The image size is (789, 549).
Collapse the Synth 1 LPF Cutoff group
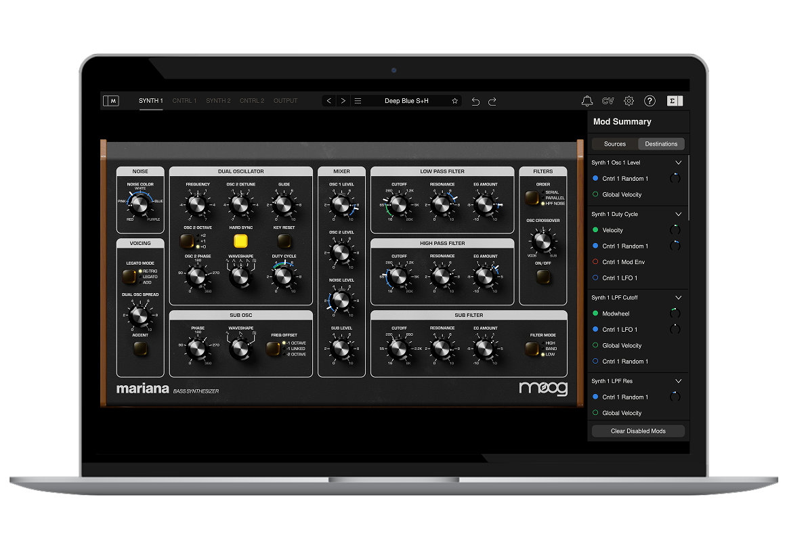point(679,298)
